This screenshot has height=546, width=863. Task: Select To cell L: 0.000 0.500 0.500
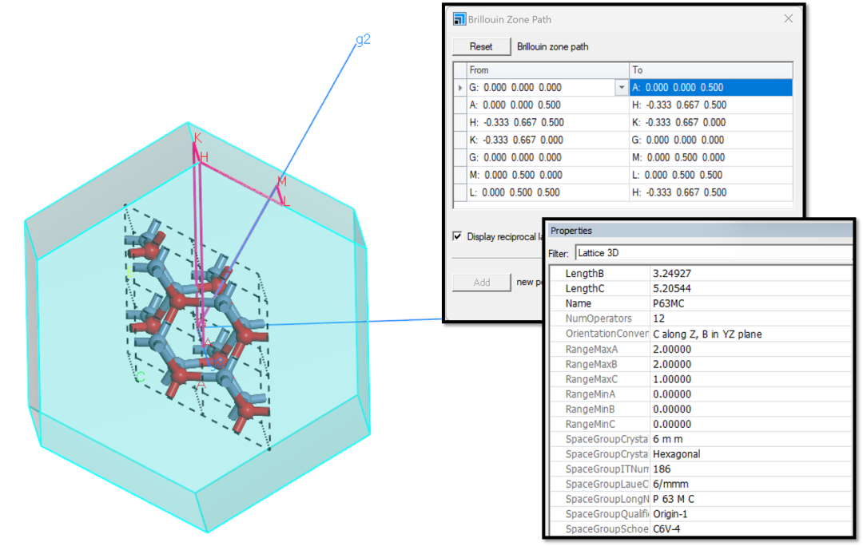[x=710, y=176]
